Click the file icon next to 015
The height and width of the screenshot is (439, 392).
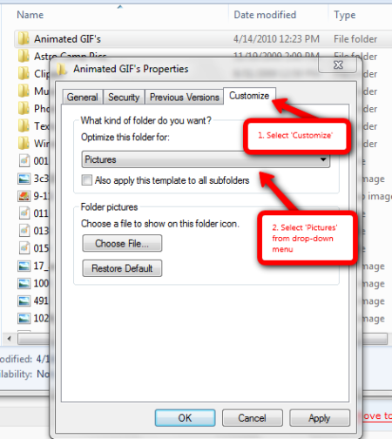pos(24,248)
